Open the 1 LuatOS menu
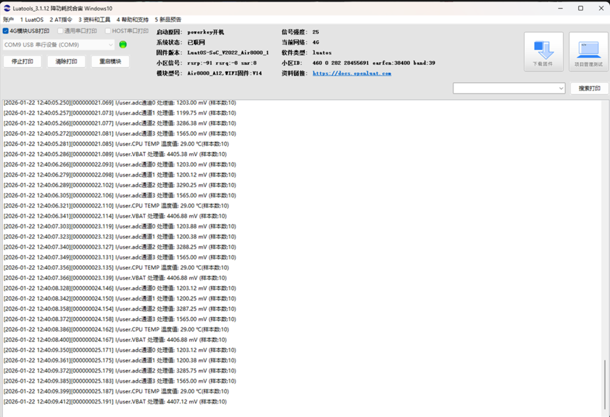The image size is (610, 417). [32, 20]
